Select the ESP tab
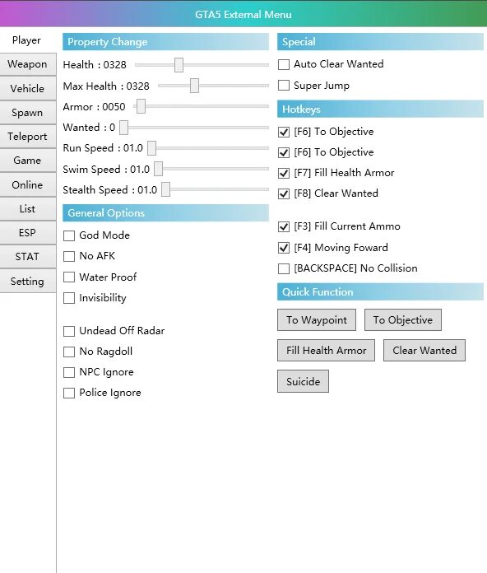Image resolution: width=487 pixels, height=573 pixels. (x=28, y=233)
